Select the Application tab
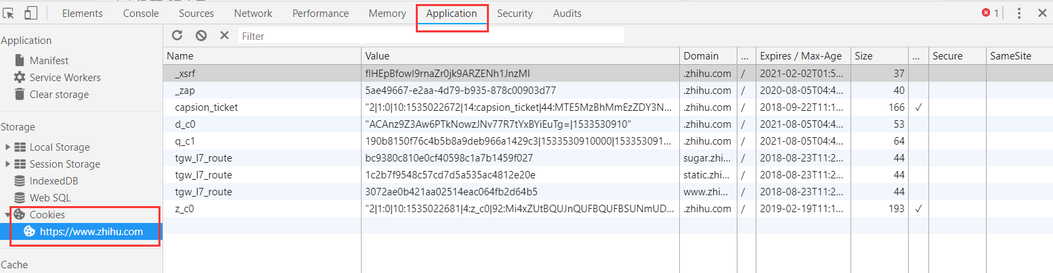 [x=452, y=13]
